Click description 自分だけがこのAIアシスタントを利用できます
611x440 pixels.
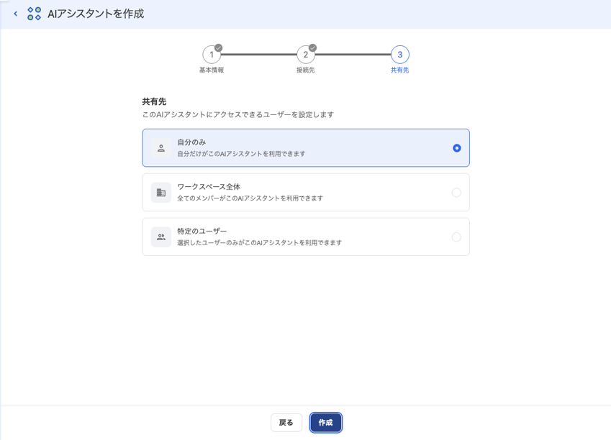241,154
